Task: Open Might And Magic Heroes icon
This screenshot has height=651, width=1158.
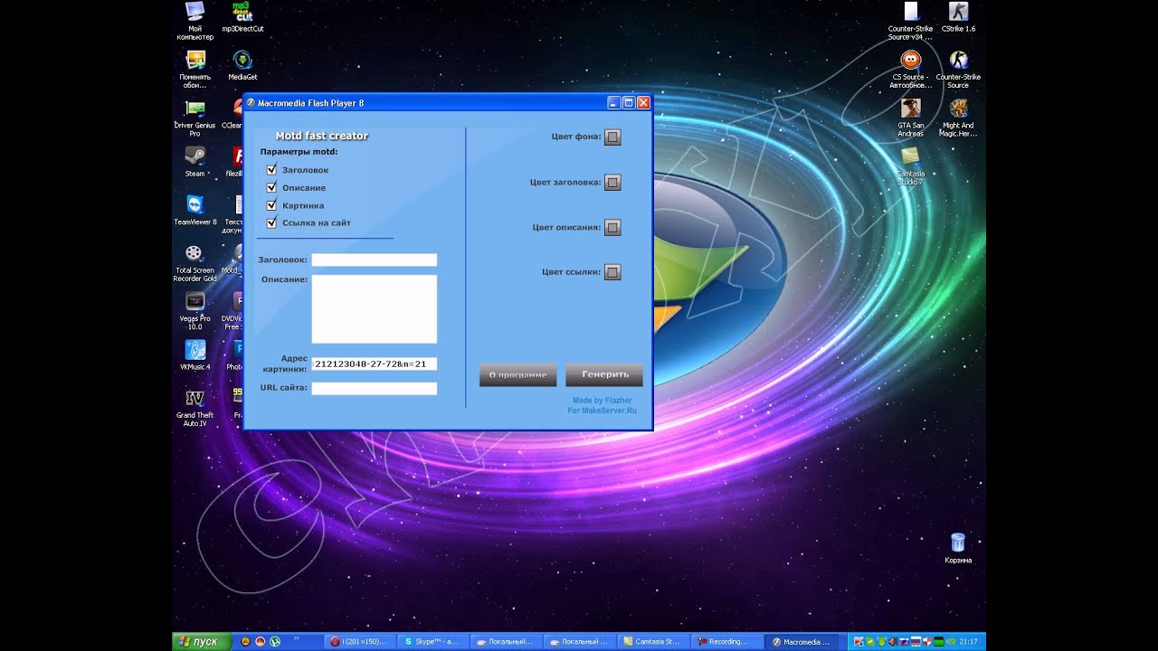Action: pyautogui.click(x=958, y=118)
